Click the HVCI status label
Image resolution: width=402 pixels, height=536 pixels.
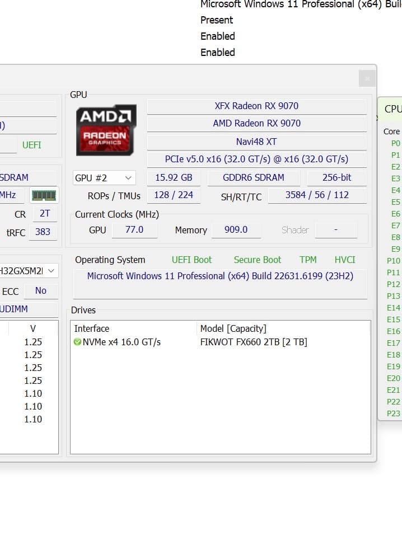[x=345, y=260]
